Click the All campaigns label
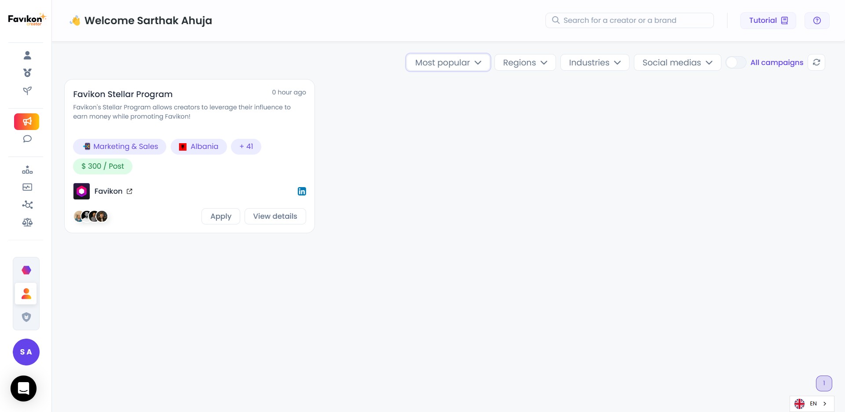 777,62
